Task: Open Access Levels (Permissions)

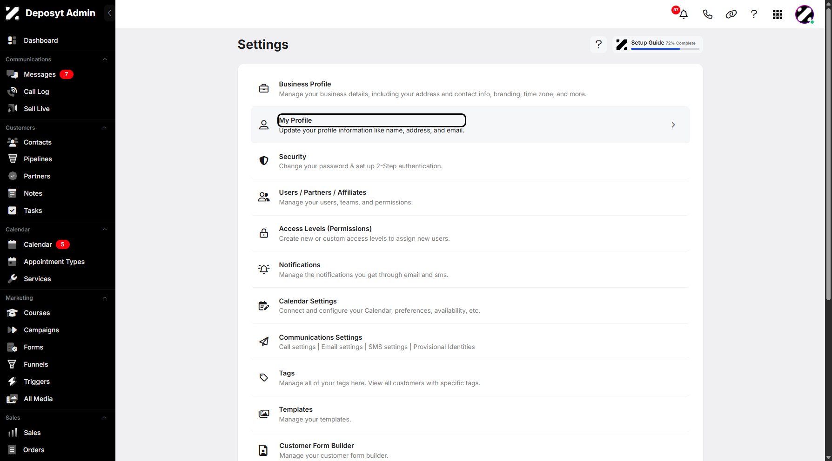Action: point(470,234)
